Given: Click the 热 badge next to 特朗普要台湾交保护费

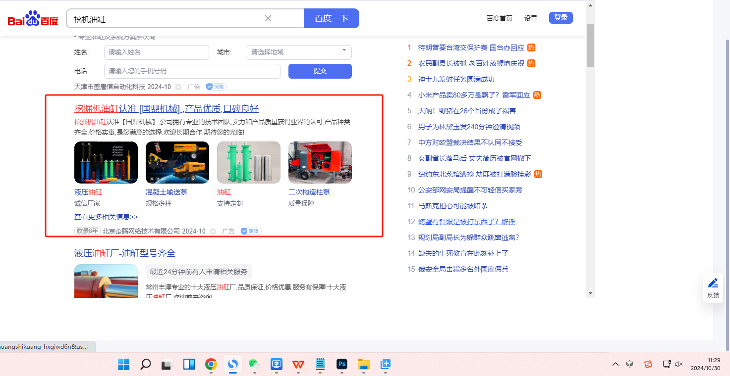Looking at the screenshot, I should tap(531, 47).
